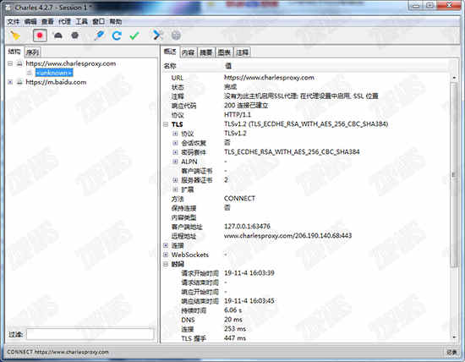Select the 内容 tab
465x362 pixels.
pyautogui.click(x=189, y=52)
